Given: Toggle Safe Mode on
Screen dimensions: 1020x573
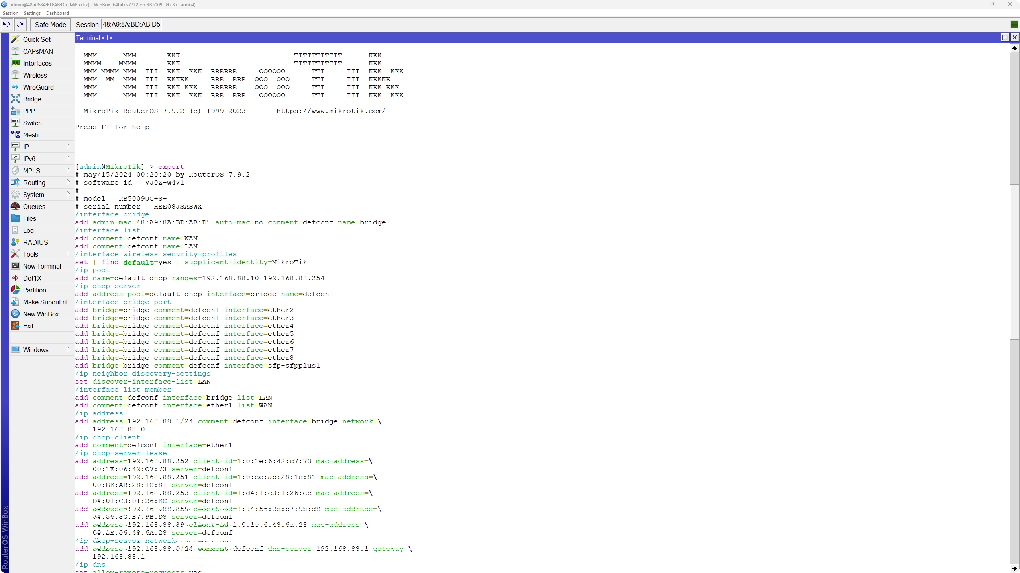Looking at the screenshot, I should (x=50, y=25).
